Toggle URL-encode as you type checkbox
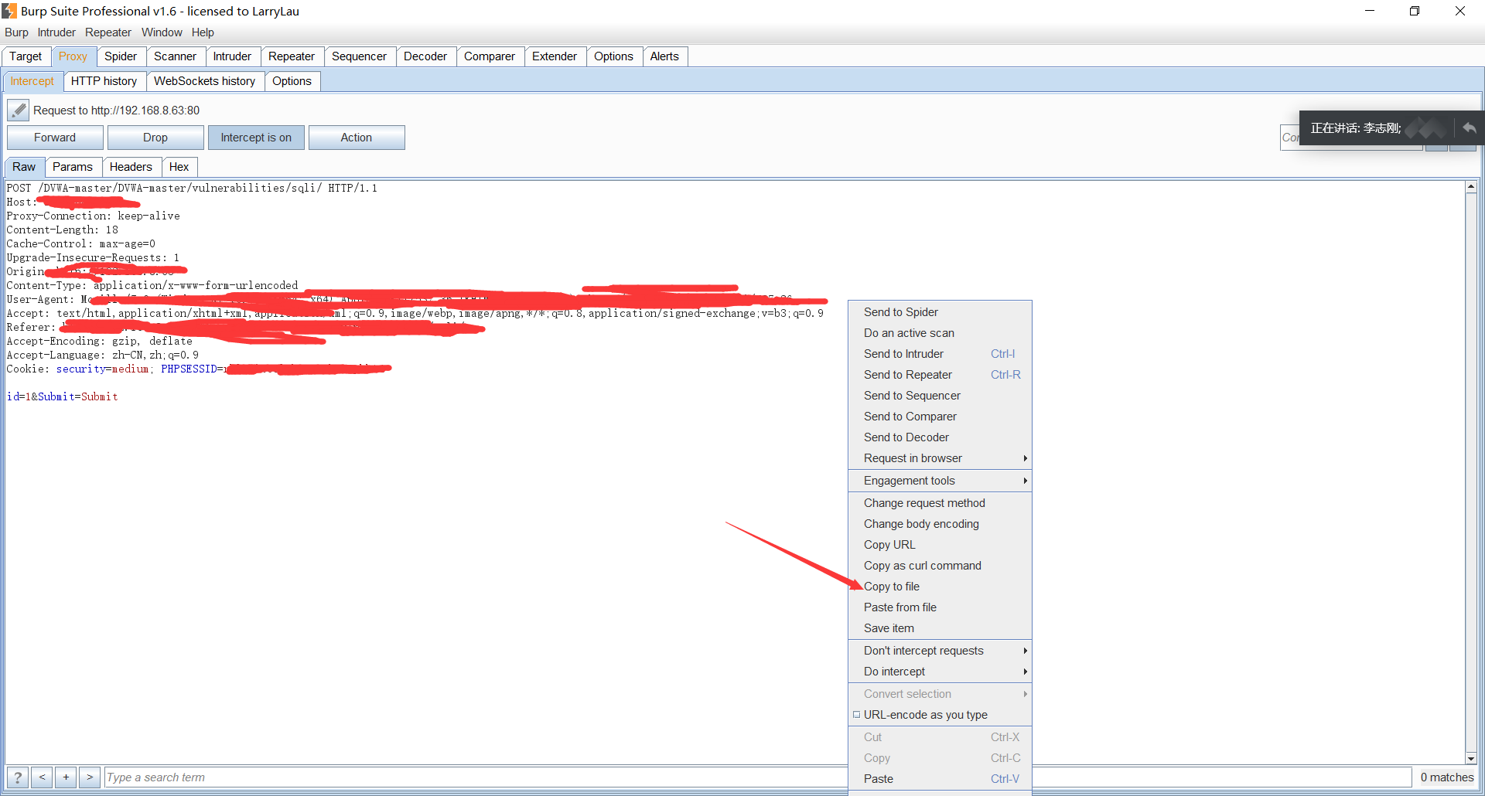Screen dimensions: 1485x796 (x=857, y=715)
